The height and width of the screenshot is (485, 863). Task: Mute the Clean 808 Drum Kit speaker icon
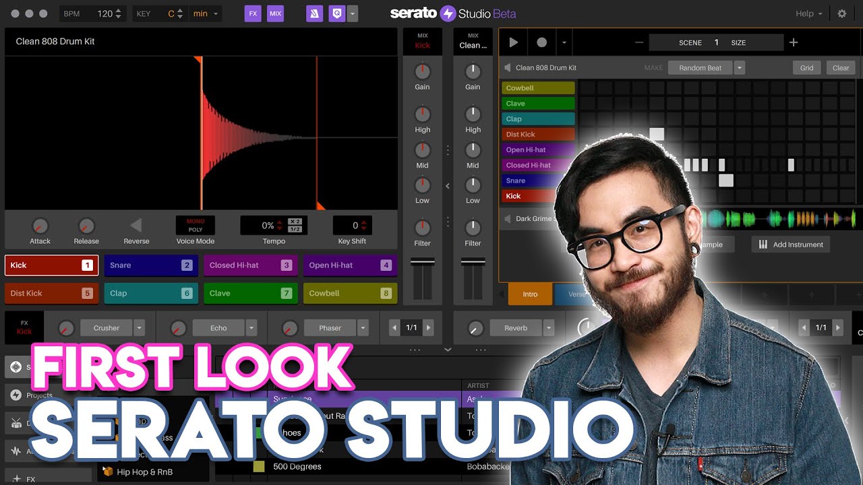508,67
